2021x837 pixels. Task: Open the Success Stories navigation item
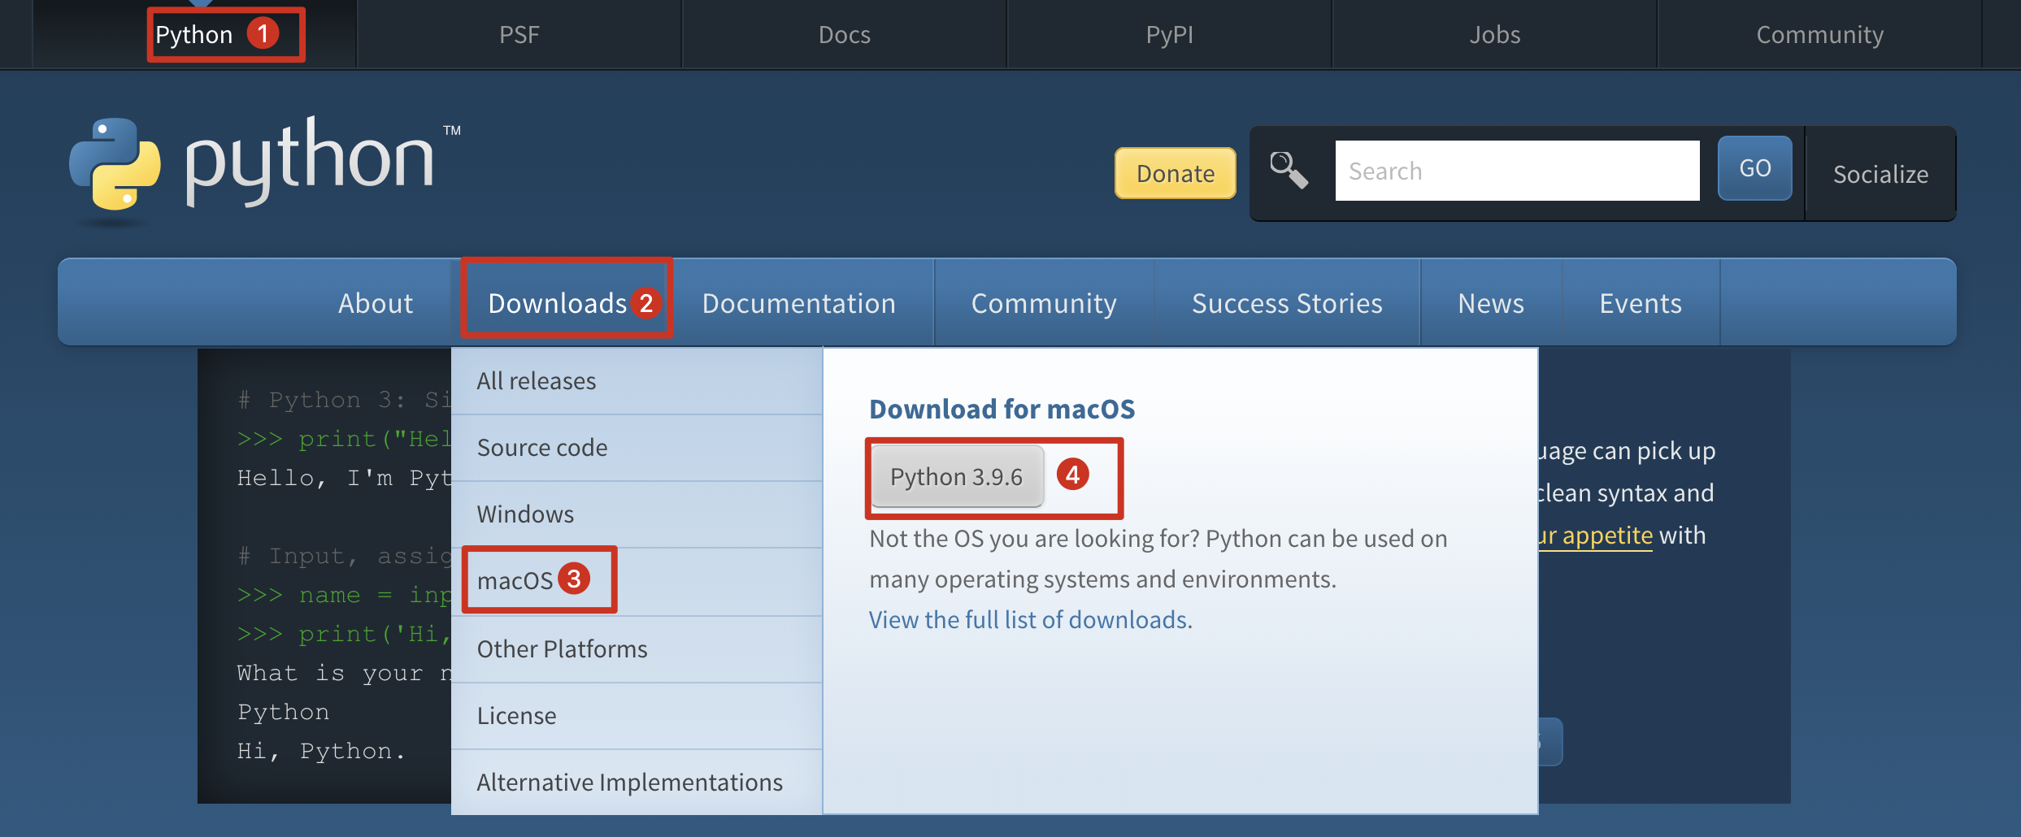(x=1286, y=303)
